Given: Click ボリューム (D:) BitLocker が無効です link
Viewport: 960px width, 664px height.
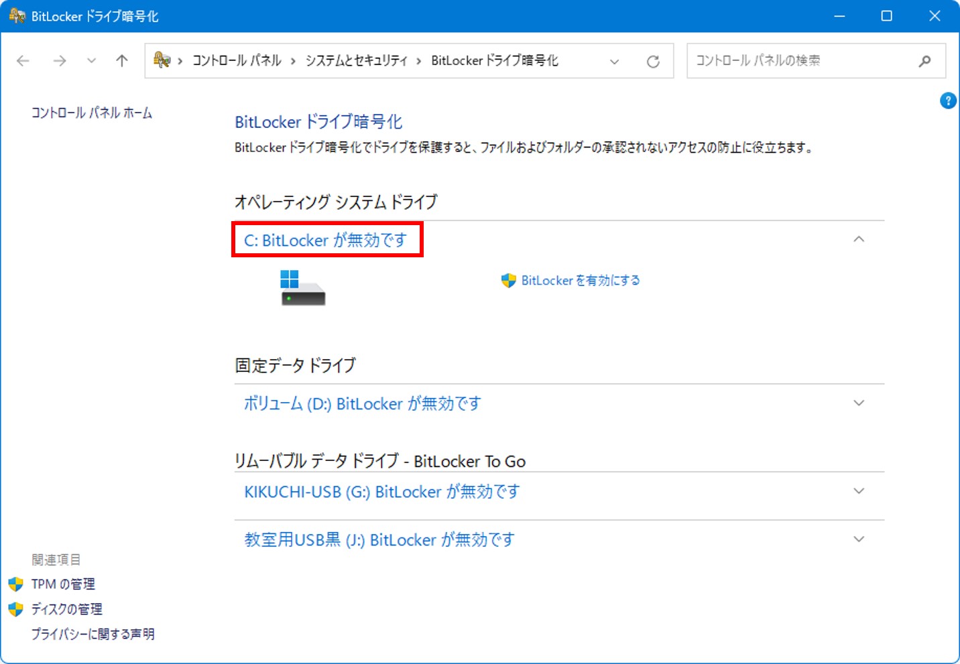Looking at the screenshot, I should click(x=362, y=403).
